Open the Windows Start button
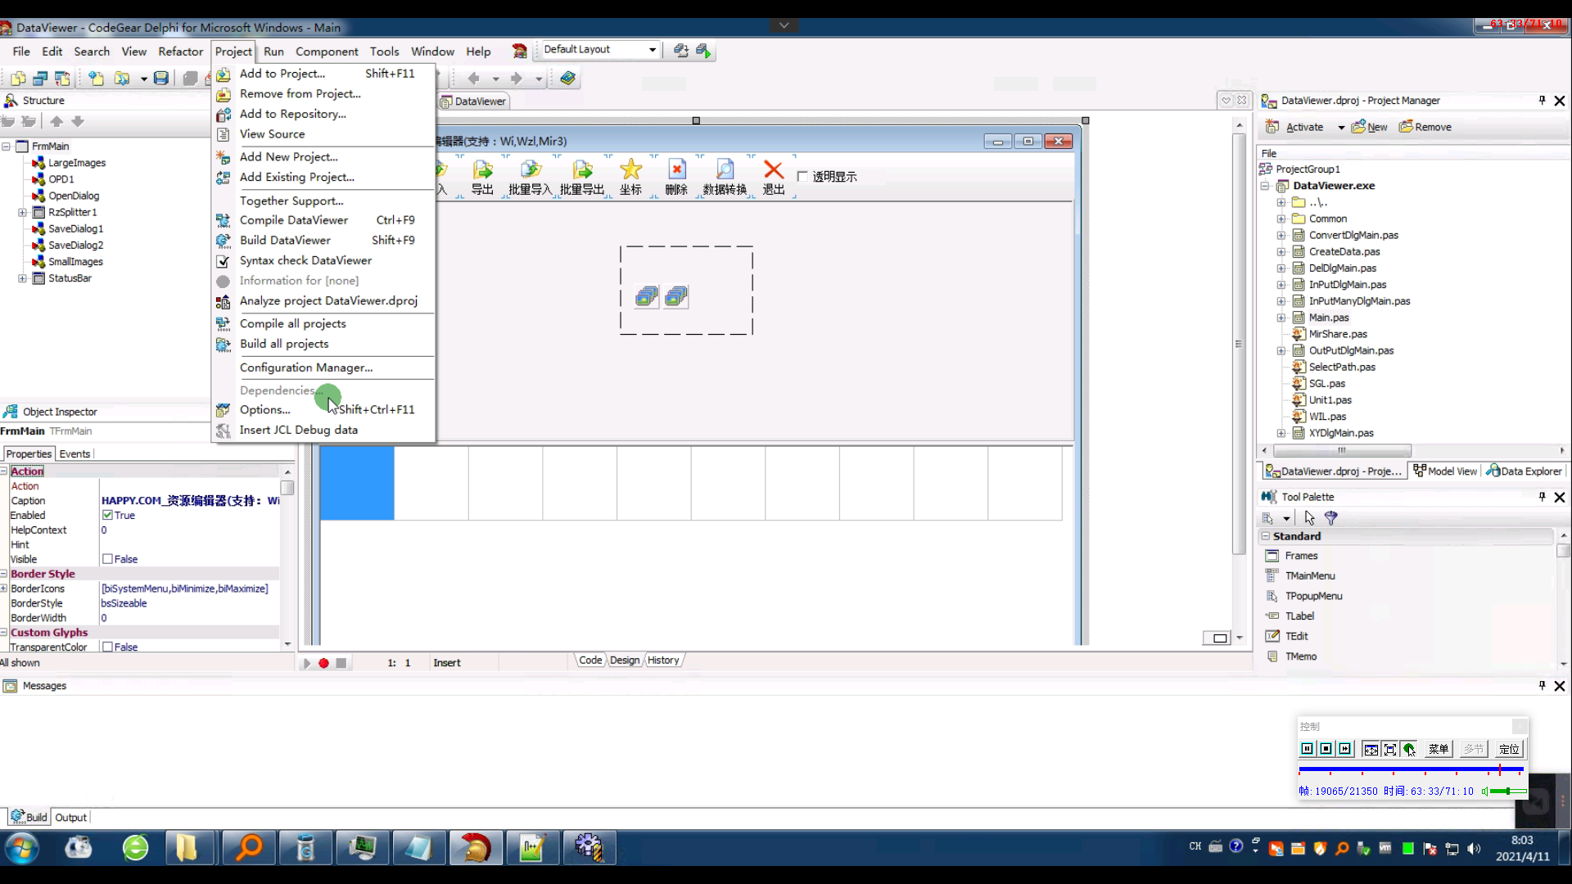This screenshot has width=1572, height=884. coord(22,848)
